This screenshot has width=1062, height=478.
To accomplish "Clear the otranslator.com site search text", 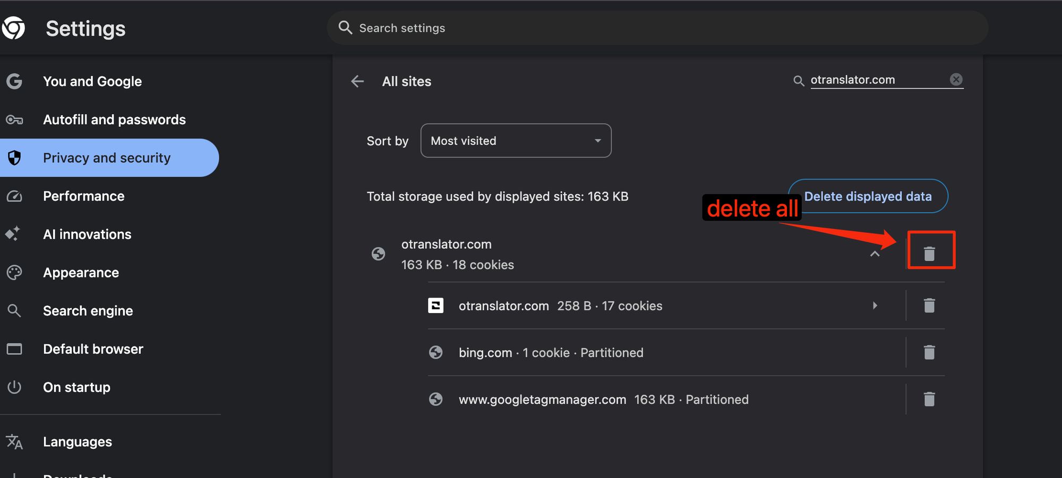I will point(956,80).
